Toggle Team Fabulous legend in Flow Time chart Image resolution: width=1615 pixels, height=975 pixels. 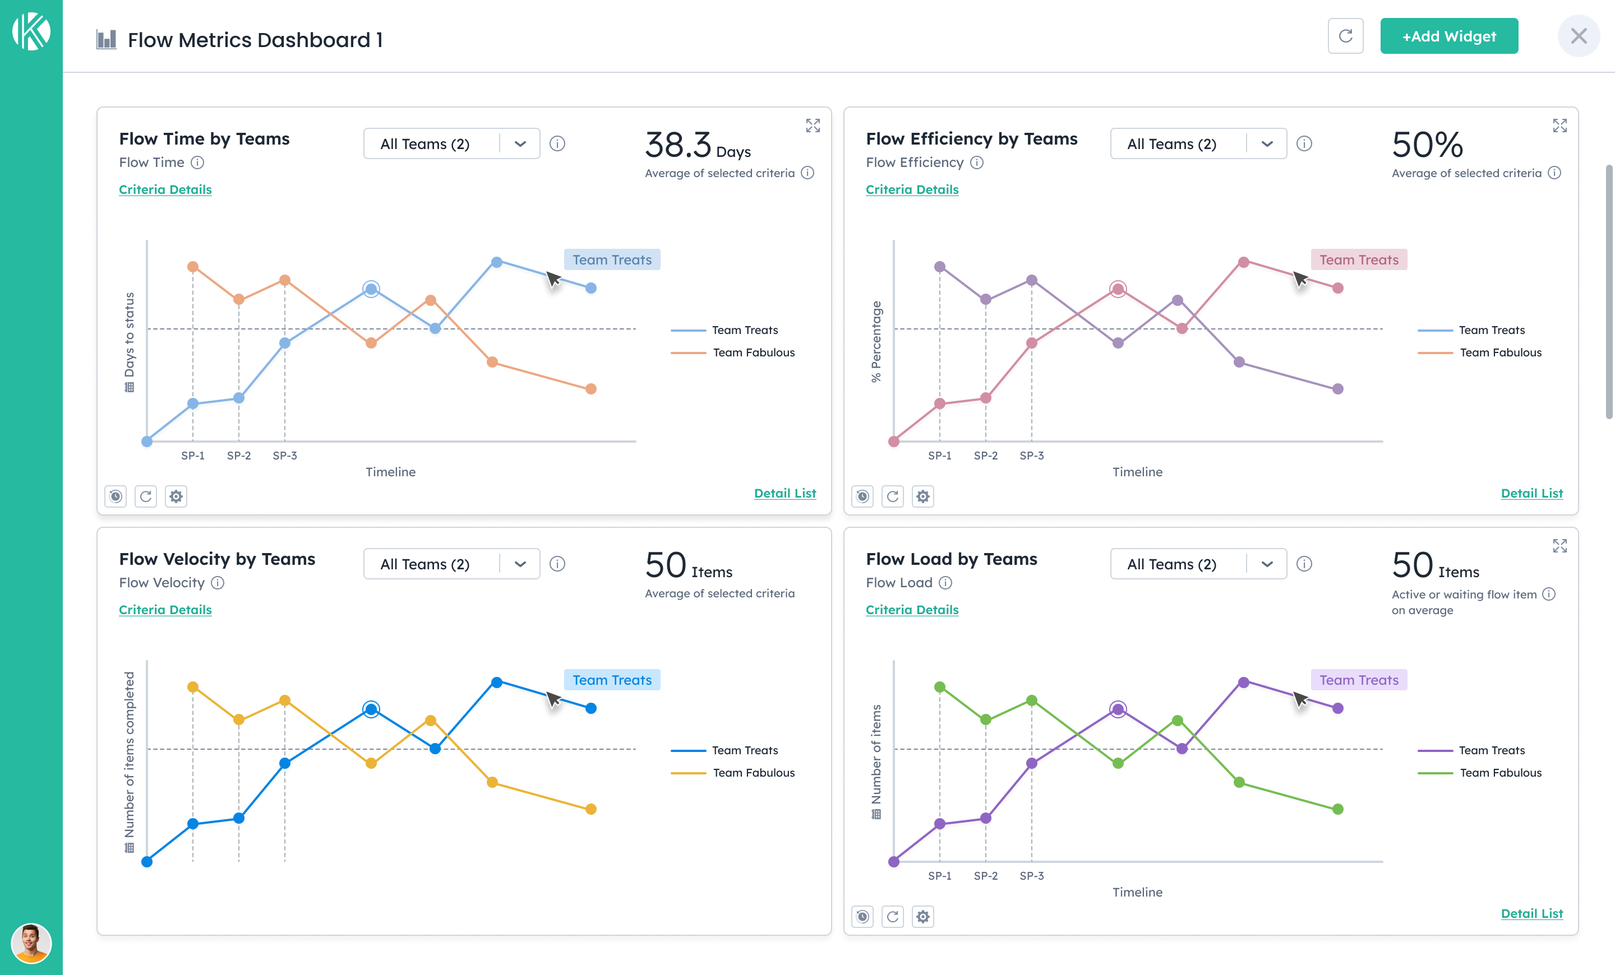point(753,352)
